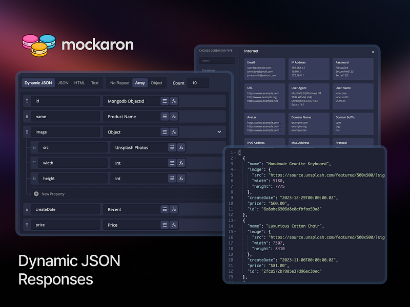This screenshot has height=307, width=410.
Task: Grab the drag handle of the createDate row
Action: point(27,209)
